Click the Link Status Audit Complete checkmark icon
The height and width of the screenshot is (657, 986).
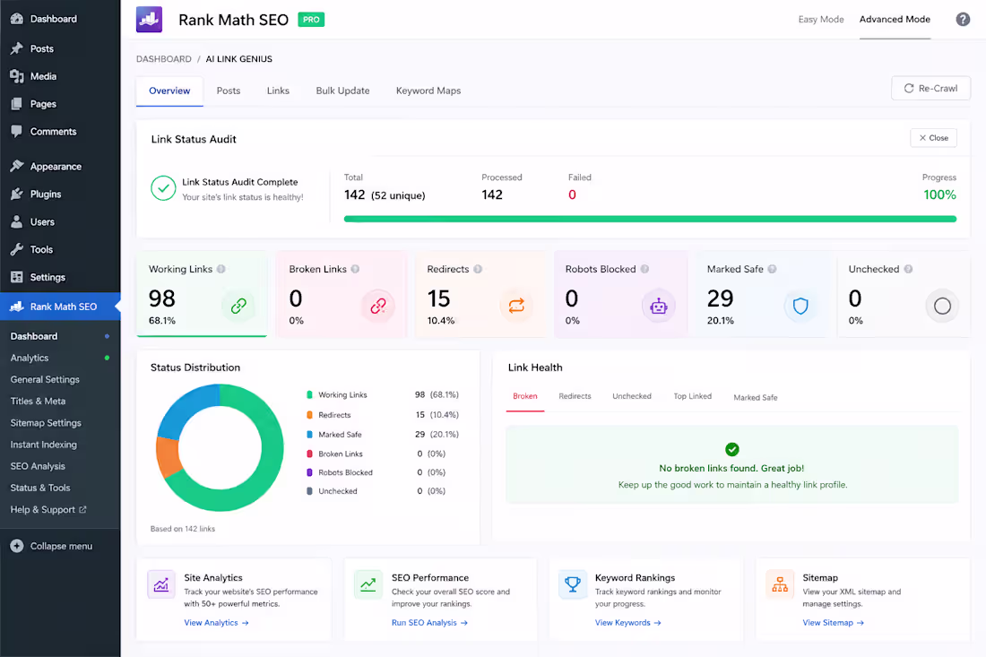[x=163, y=188]
